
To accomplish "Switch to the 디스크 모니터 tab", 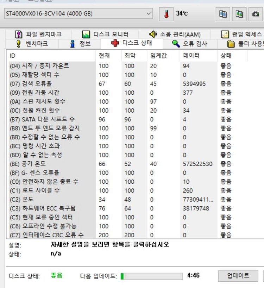I will click(105, 35).
